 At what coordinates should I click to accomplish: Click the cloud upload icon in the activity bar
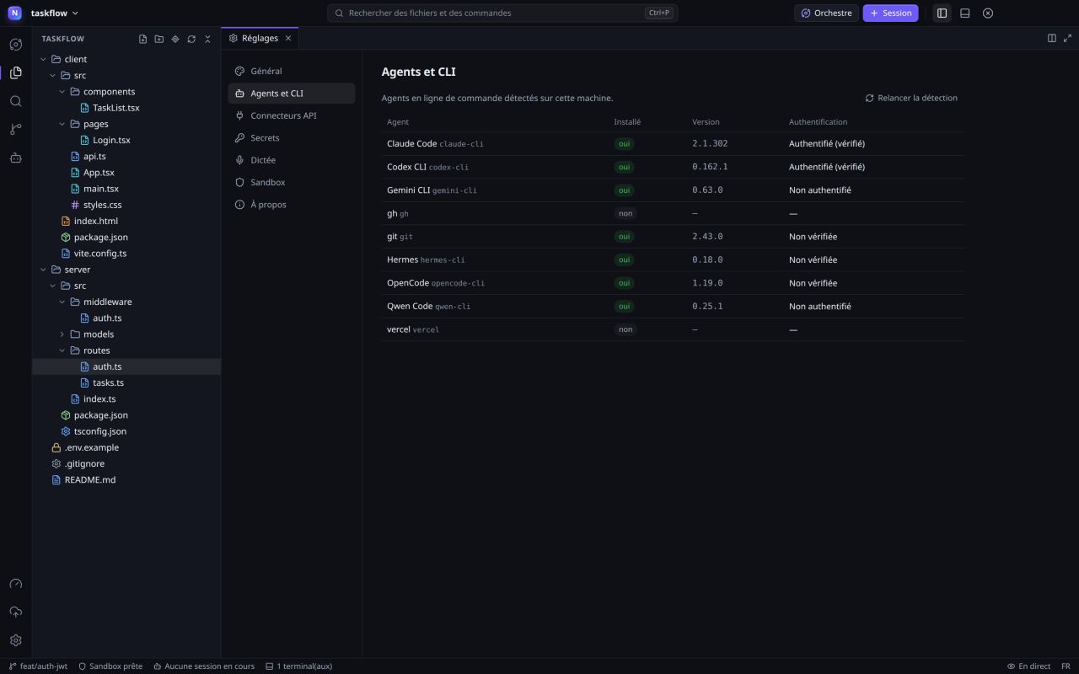point(15,612)
